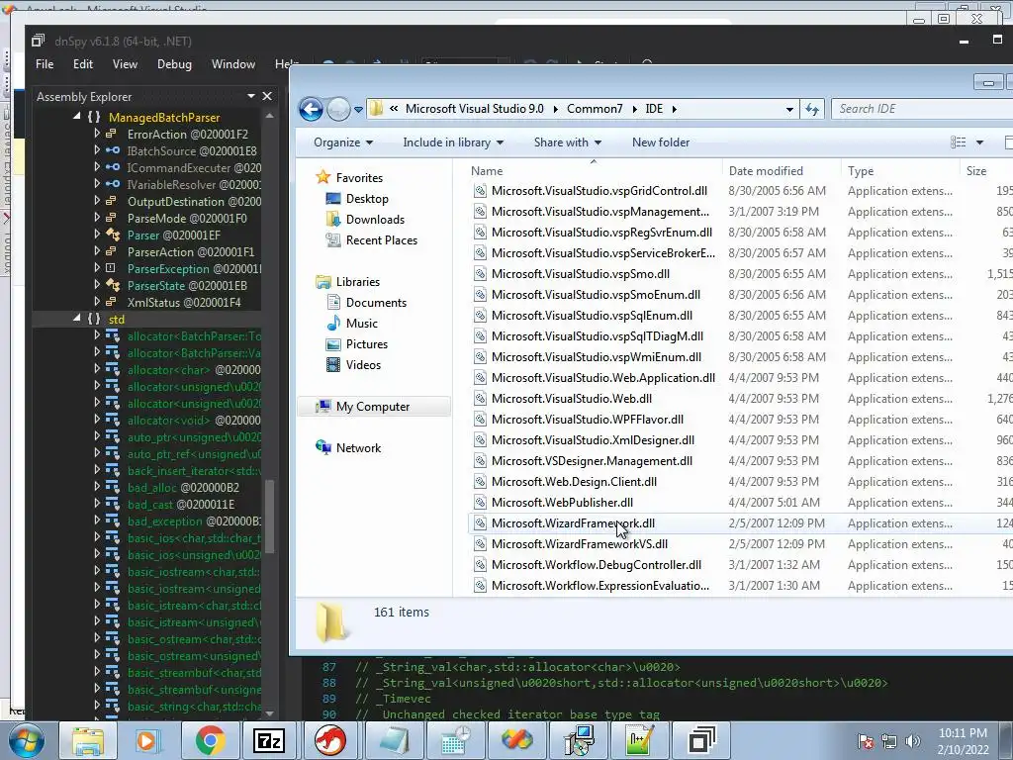Viewport: 1013px width, 760px height.
Task: Click the volume speaker tray icon
Action: coord(913,741)
